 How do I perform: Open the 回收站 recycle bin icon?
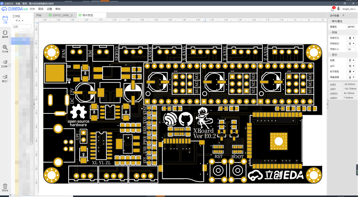(5, 187)
